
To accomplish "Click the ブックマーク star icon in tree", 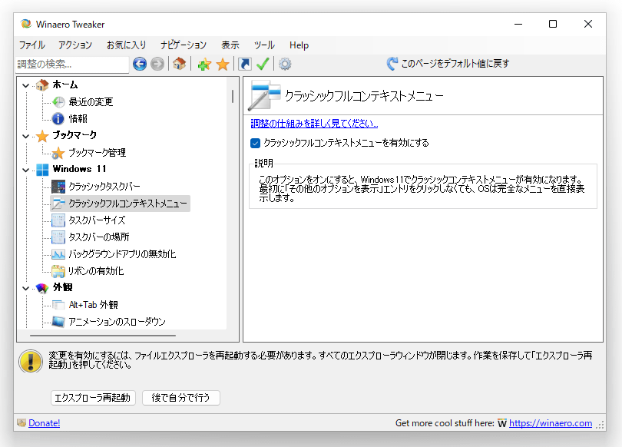I will 42,136.
